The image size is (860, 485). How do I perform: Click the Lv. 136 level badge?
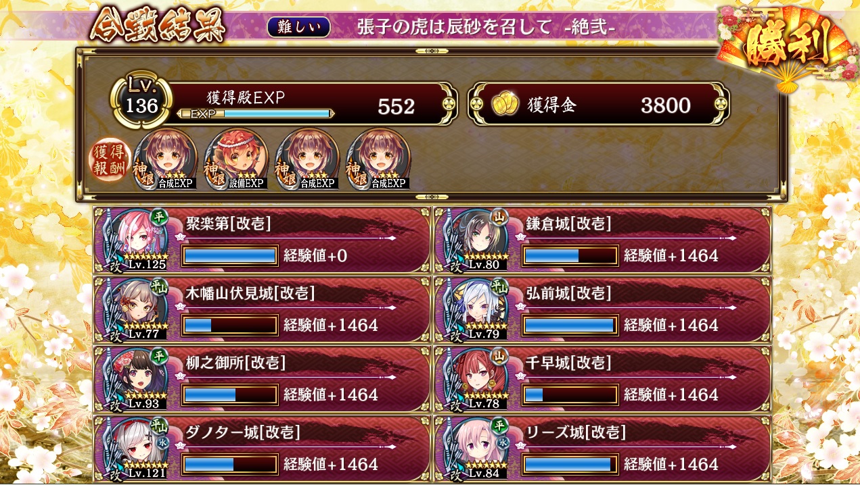141,101
